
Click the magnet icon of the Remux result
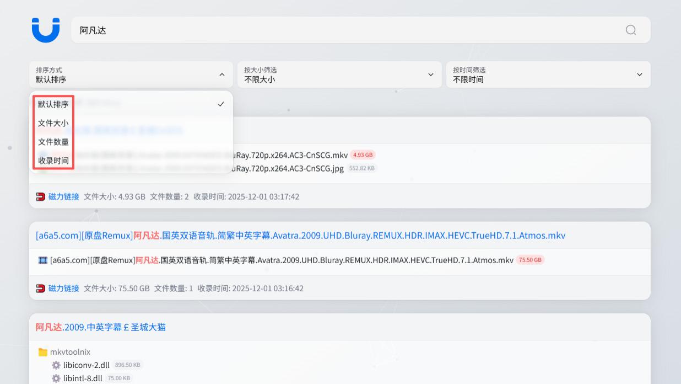(x=40, y=287)
